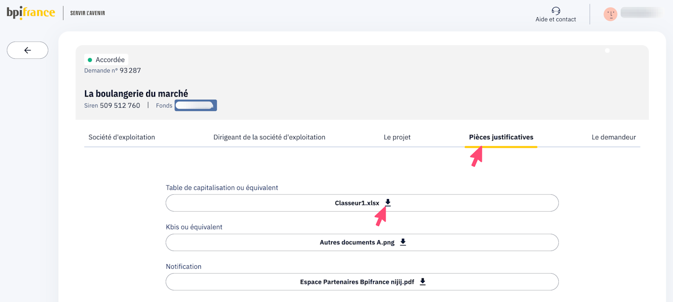Go to Le demandeur tab

pos(614,137)
